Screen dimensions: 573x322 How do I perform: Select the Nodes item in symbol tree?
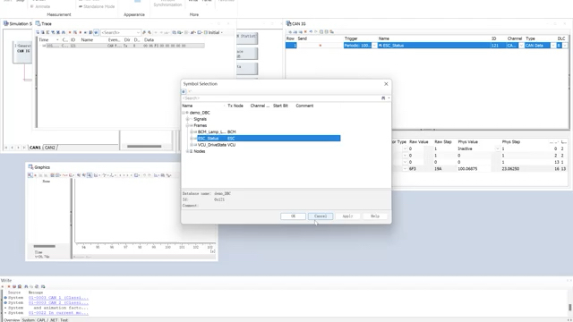point(199,151)
